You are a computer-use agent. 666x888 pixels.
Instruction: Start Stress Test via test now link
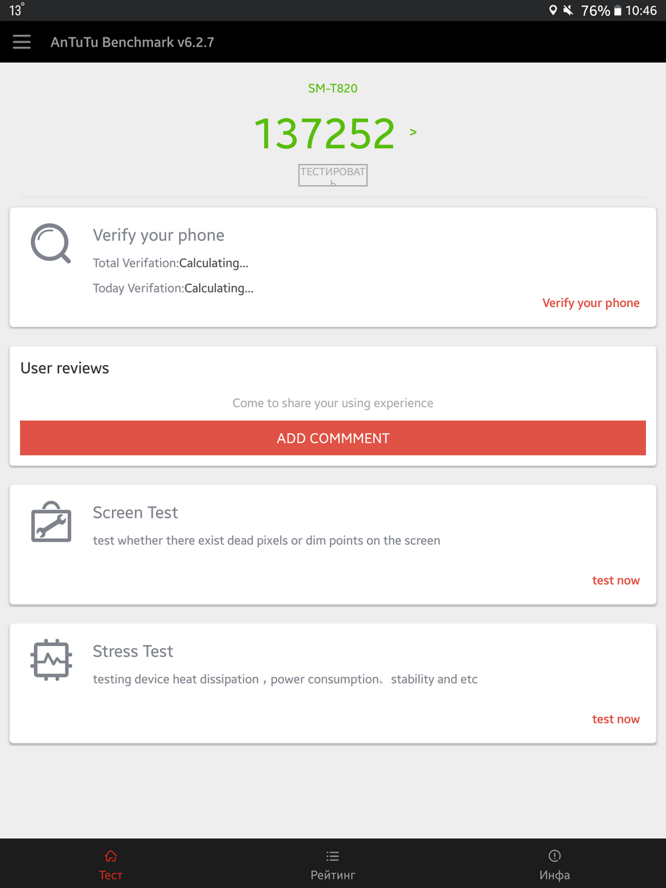[x=615, y=719]
